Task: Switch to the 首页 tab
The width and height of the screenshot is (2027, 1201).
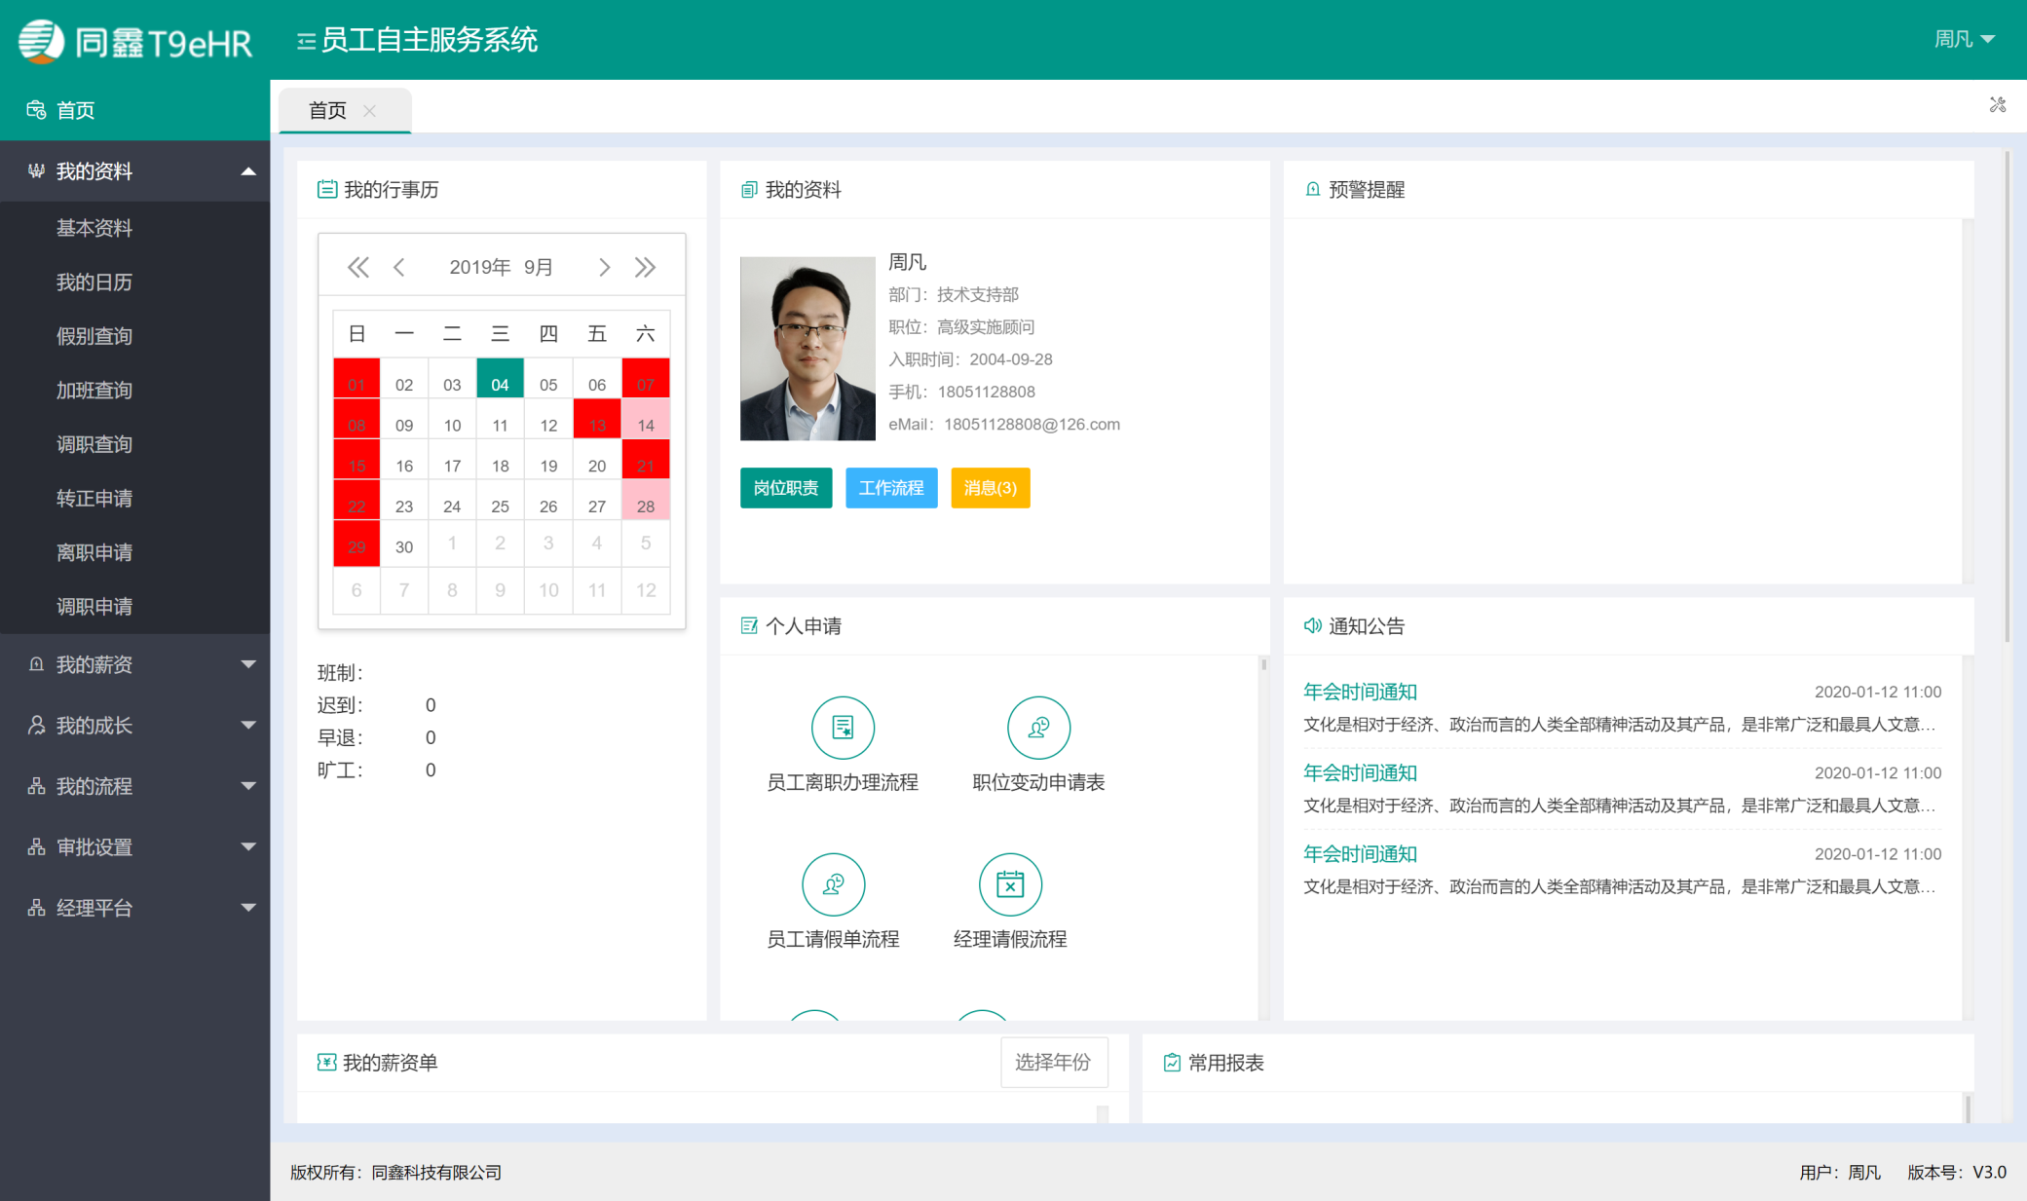Action: (x=327, y=110)
